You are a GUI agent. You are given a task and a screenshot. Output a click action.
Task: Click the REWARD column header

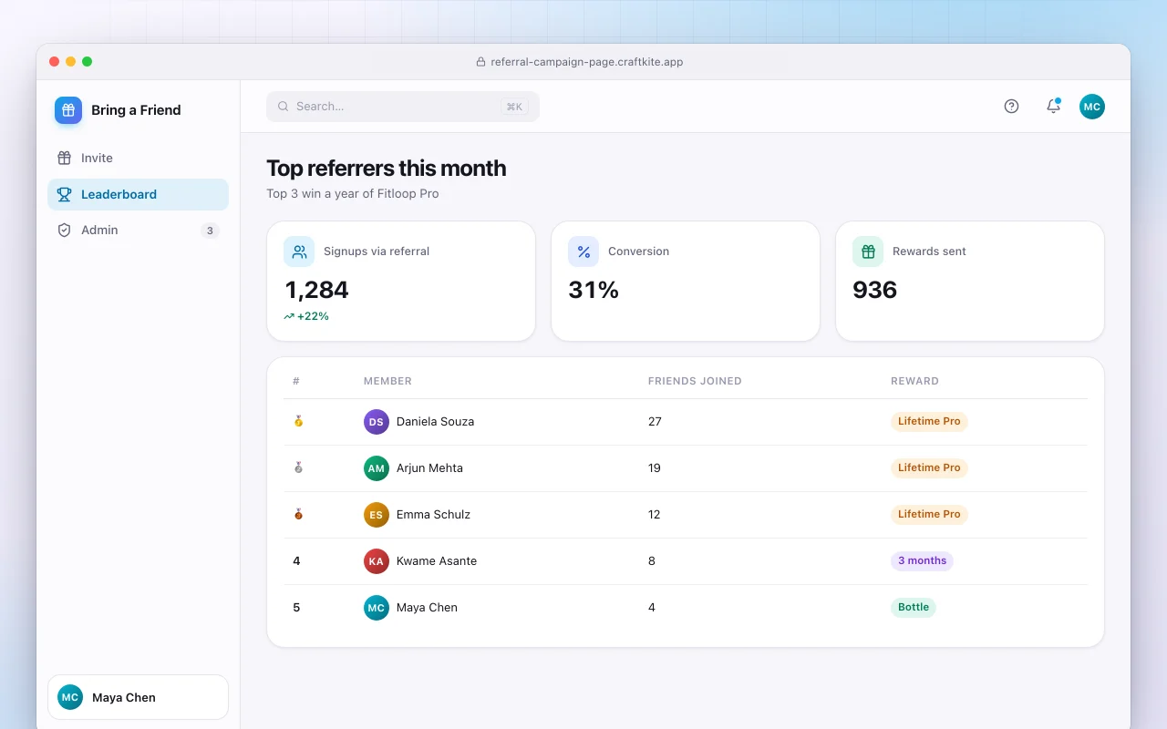click(914, 381)
